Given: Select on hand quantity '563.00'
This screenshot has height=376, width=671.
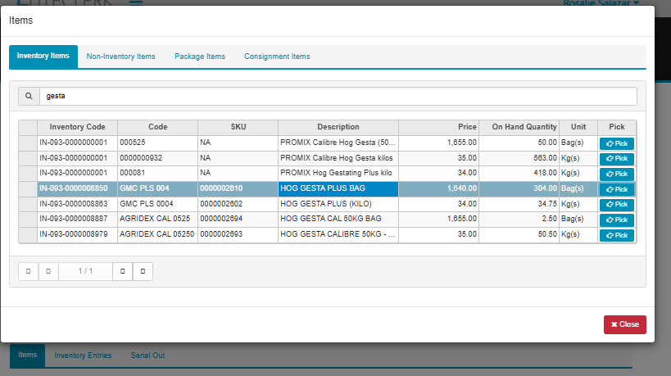Looking at the screenshot, I should pos(519,158).
